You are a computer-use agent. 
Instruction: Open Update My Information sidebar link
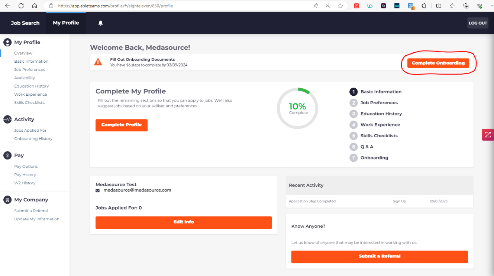37,219
